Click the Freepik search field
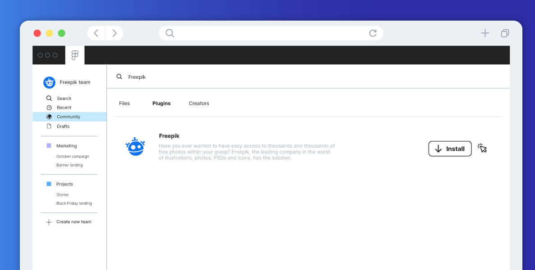 coord(308,76)
